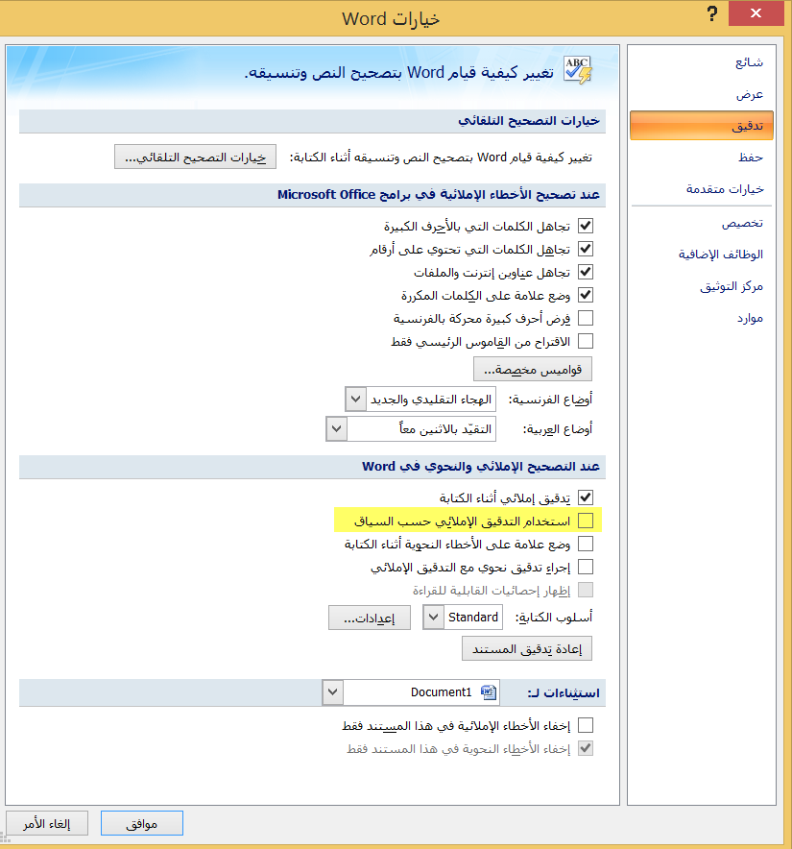The height and width of the screenshot is (849, 792).
Task: Disable flag repeated words (وضع علامة على الكلمات المكررة)
Action: coord(586,295)
